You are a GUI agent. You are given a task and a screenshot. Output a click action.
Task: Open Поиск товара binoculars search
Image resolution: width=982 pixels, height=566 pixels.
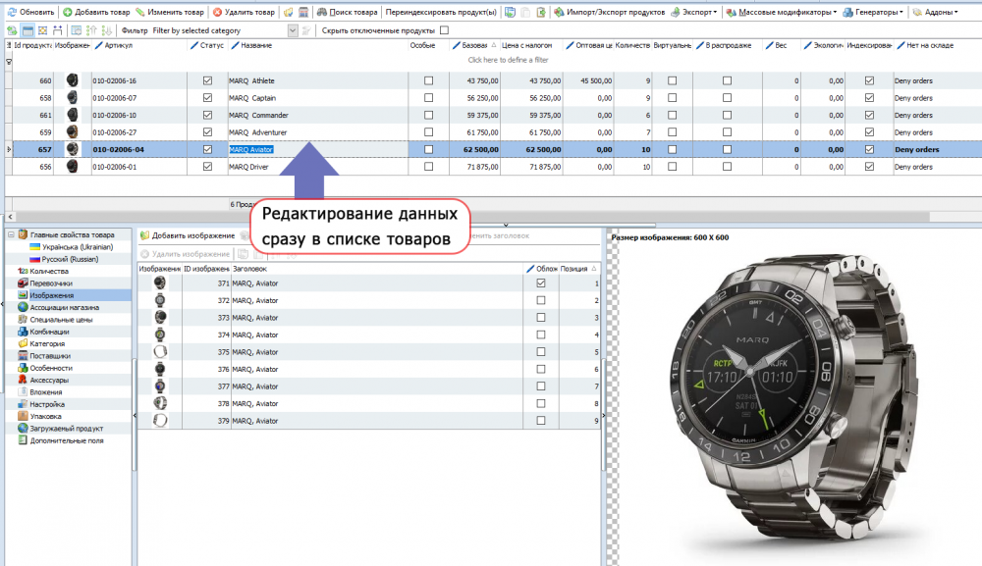point(347,12)
